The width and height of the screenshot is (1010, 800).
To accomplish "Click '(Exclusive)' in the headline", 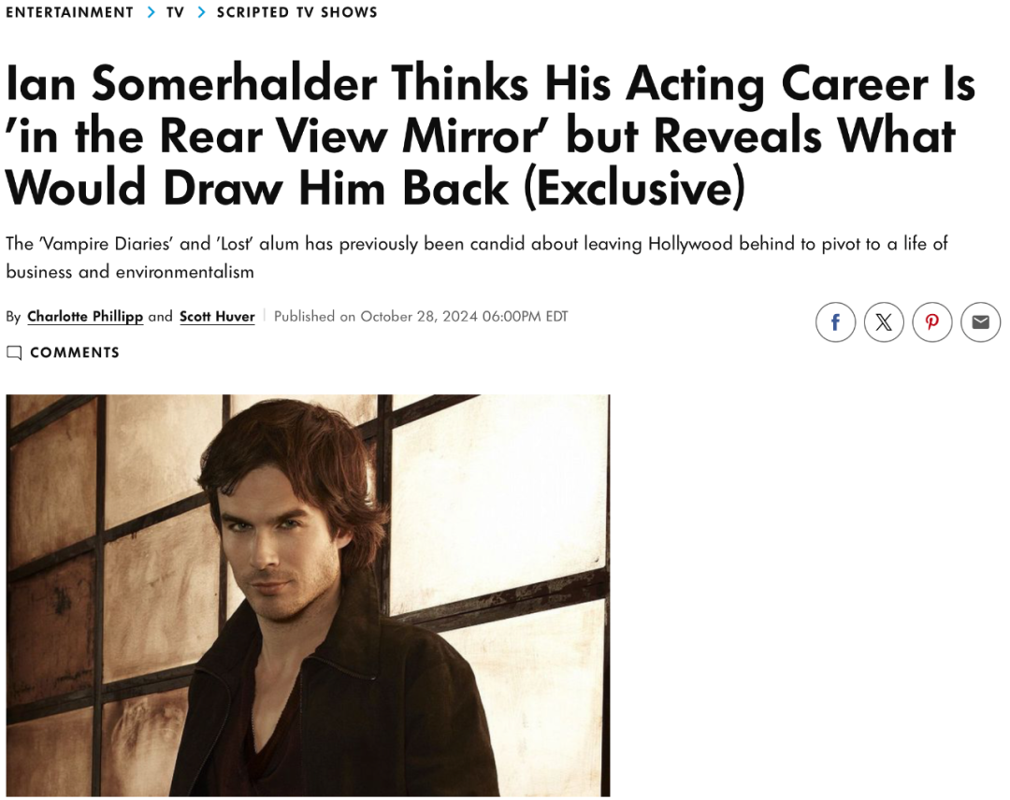I will click(634, 188).
